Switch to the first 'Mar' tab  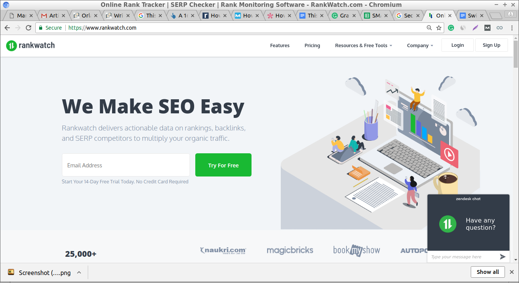(20, 16)
